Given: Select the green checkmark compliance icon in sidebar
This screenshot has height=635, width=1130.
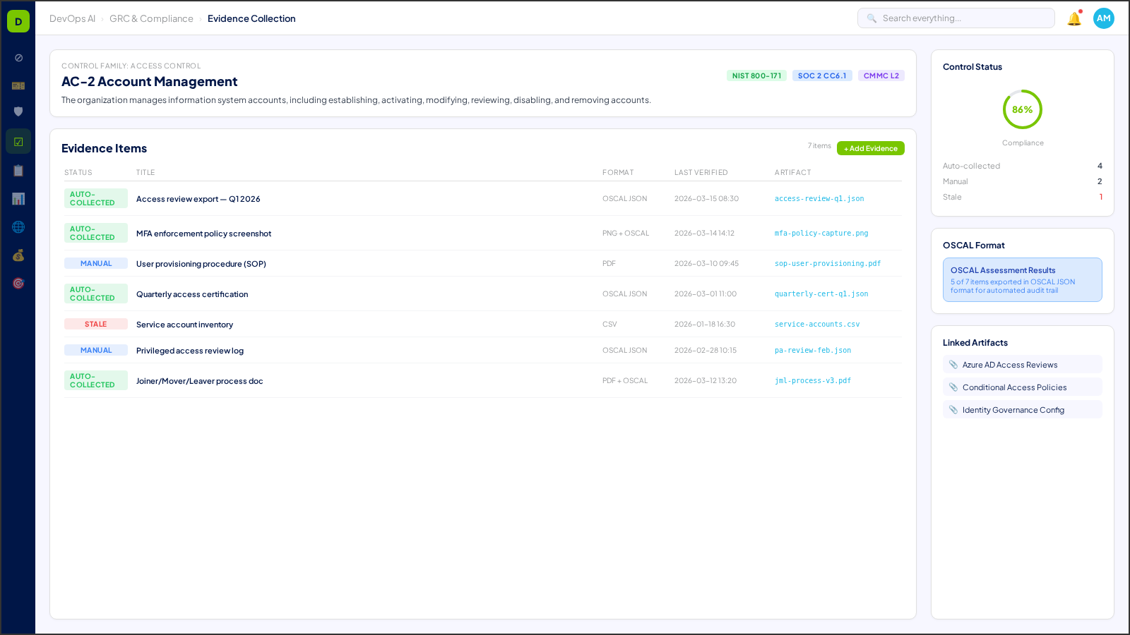Looking at the screenshot, I should [18, 140].
